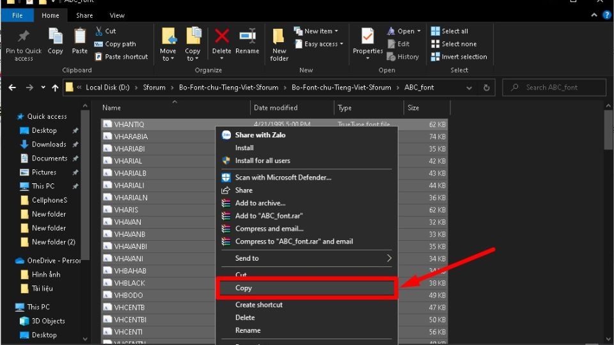The image size is (614, 345).
Task: Switch to the Share tab
Action: (84, 15)
